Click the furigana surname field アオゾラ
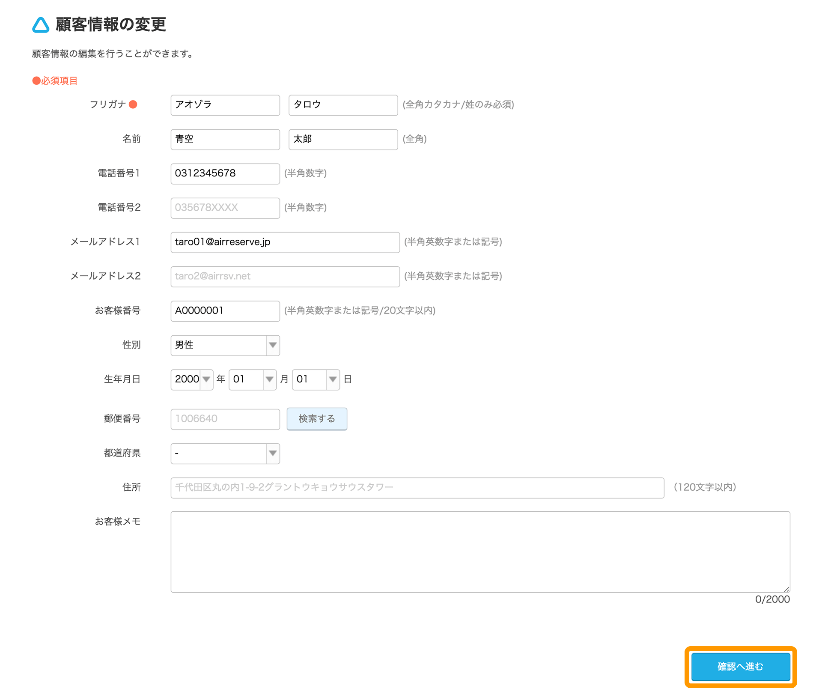The image size is (822, 698). point(225,105)
